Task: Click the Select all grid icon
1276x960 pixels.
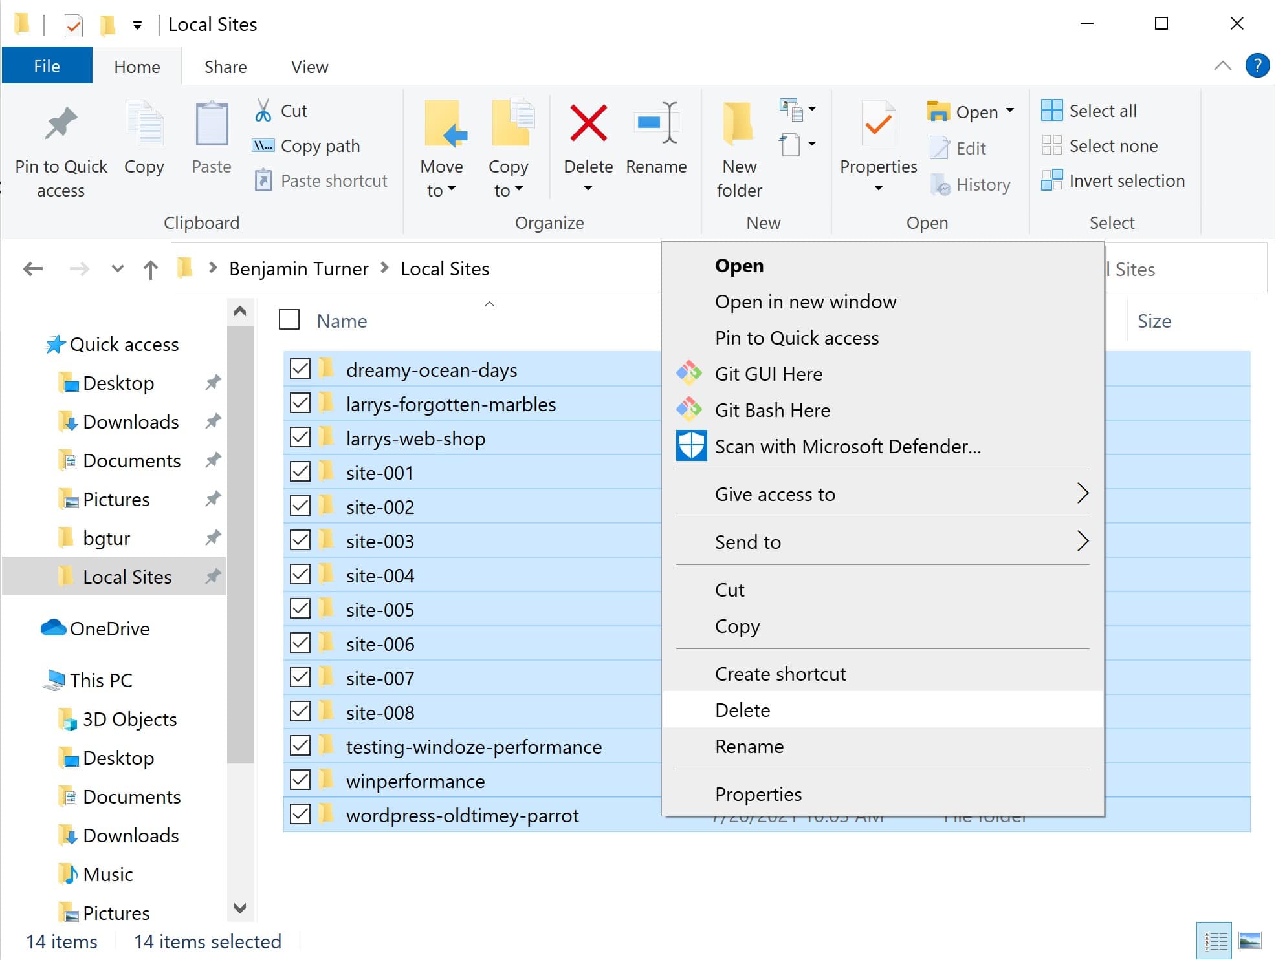Action: (1051, 111)
